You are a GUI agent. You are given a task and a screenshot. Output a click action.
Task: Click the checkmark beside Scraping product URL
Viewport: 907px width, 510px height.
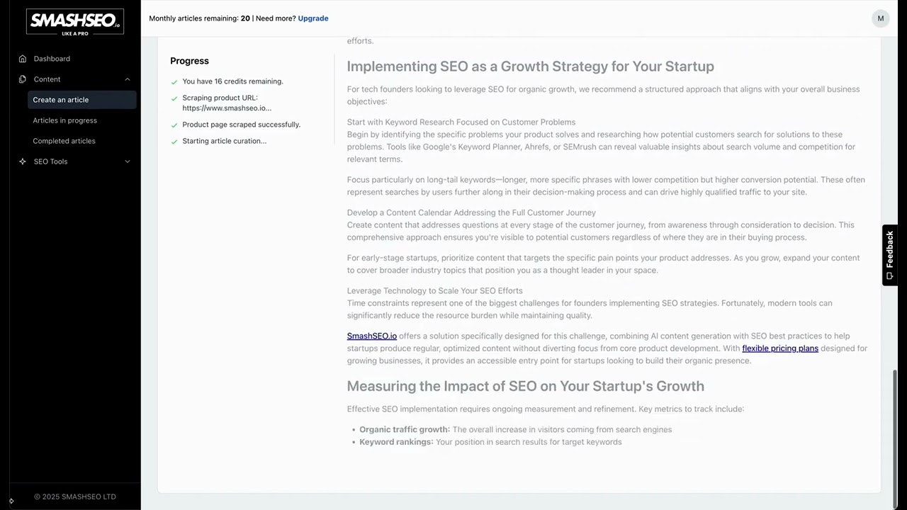click(x=174, y=98)
